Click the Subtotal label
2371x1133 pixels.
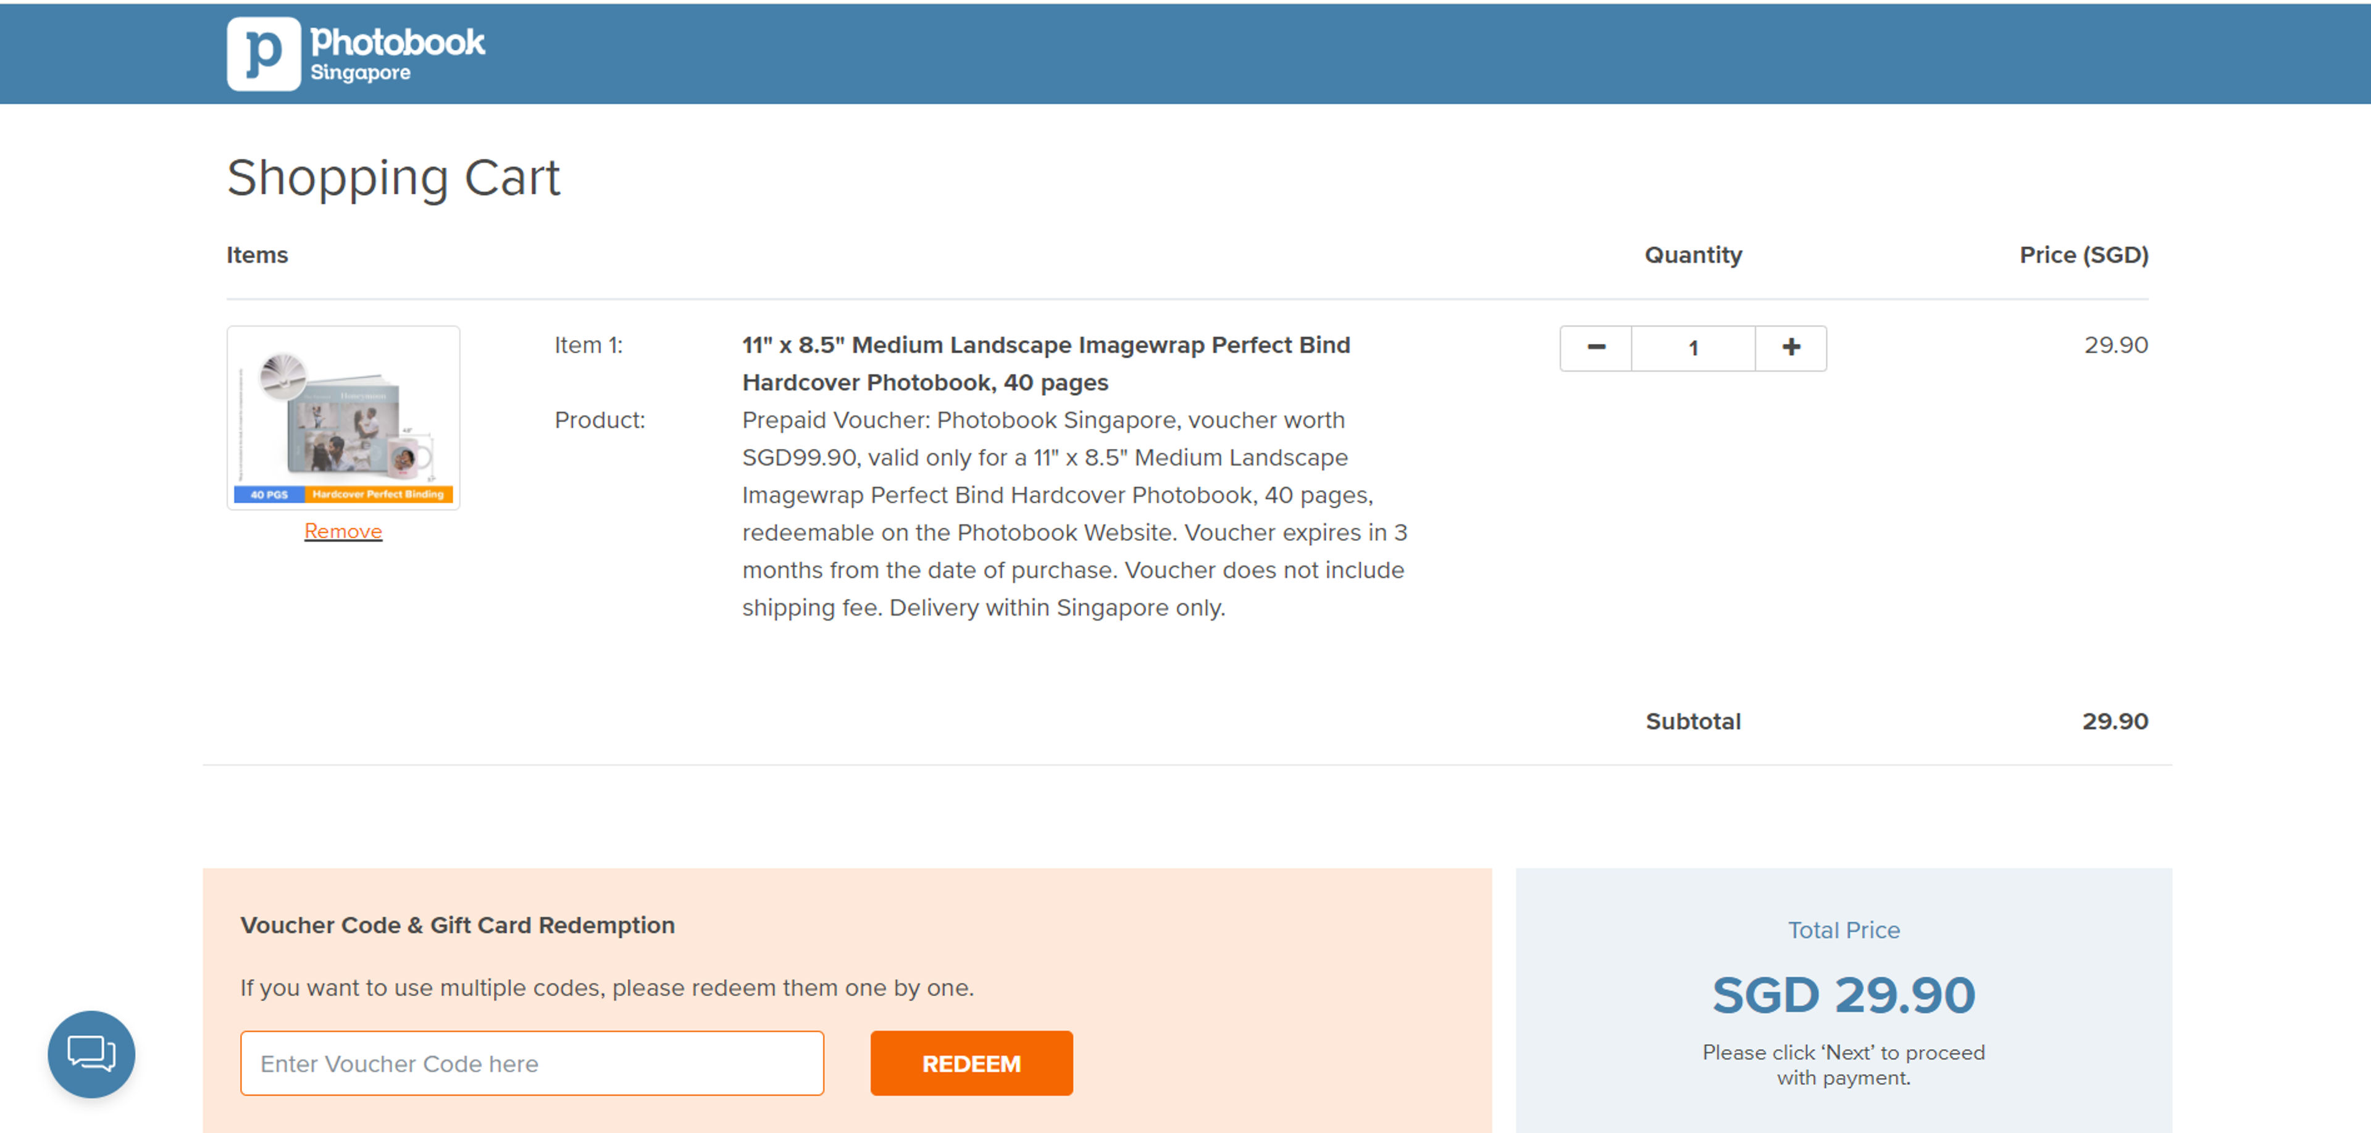pyautogui.click(x=1692, y=722)
